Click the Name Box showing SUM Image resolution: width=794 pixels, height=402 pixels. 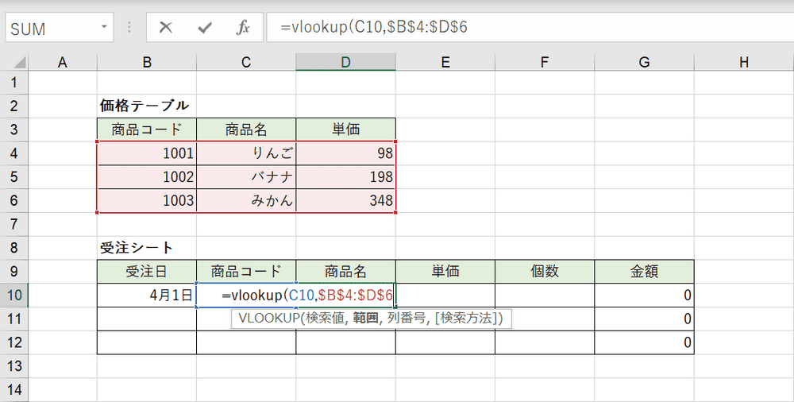click(60, 27)
